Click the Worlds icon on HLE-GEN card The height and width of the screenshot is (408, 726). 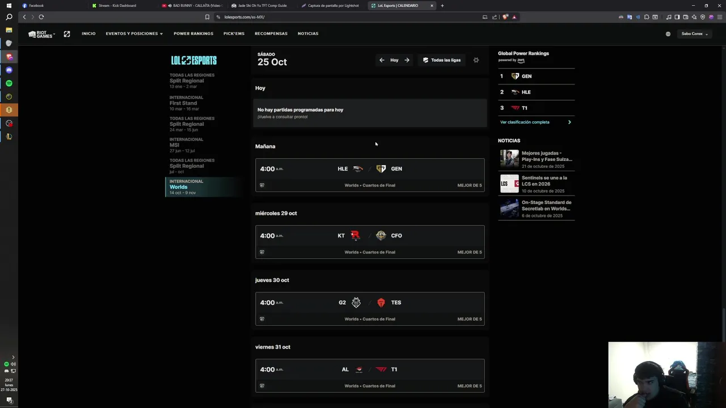tap(262, 185)
